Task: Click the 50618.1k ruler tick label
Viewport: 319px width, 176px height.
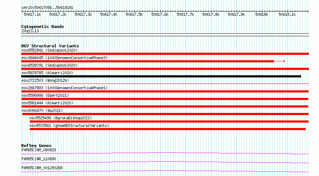Action: (x=287, y=14)
